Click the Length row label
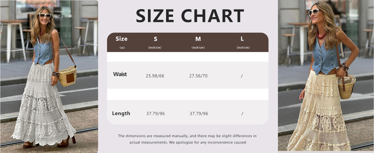 121,113
